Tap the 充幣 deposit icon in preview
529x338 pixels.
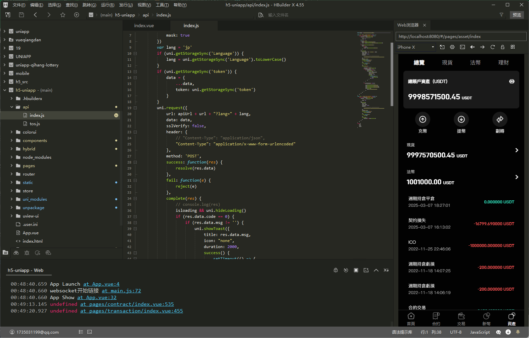[x=423, y=119]
